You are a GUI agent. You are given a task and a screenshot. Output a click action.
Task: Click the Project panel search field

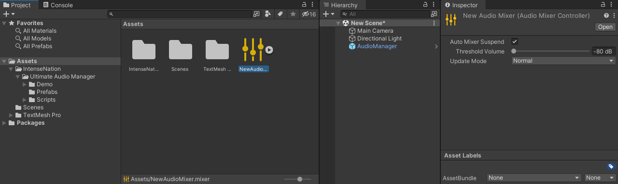click(x=180, y=14)
